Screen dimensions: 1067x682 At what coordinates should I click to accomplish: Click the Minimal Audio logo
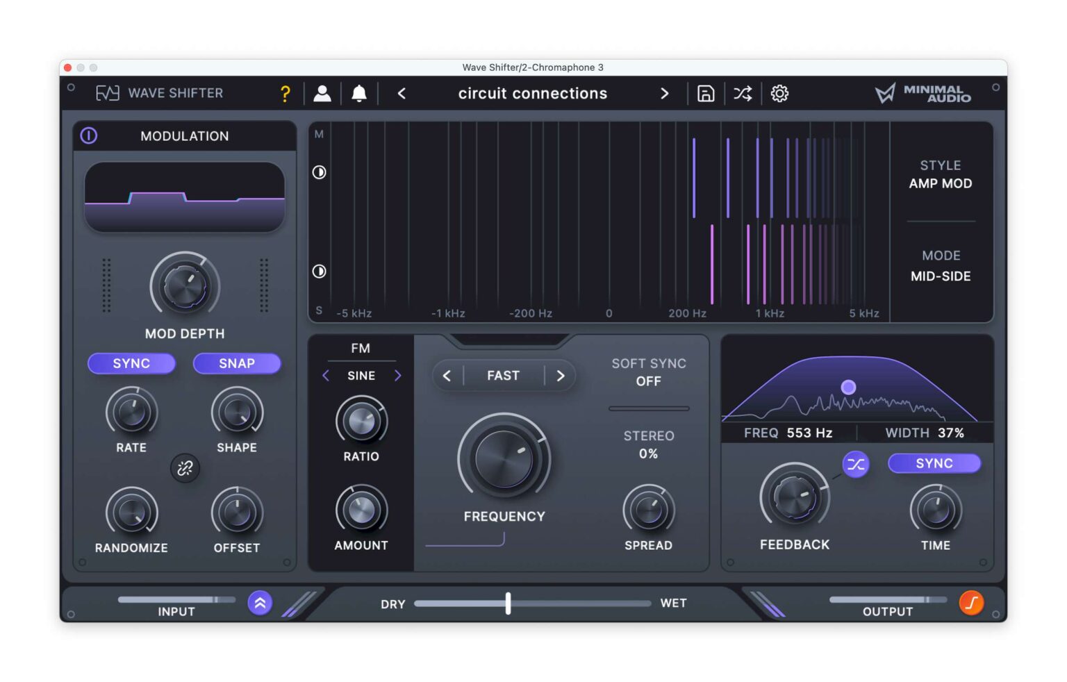923,93
